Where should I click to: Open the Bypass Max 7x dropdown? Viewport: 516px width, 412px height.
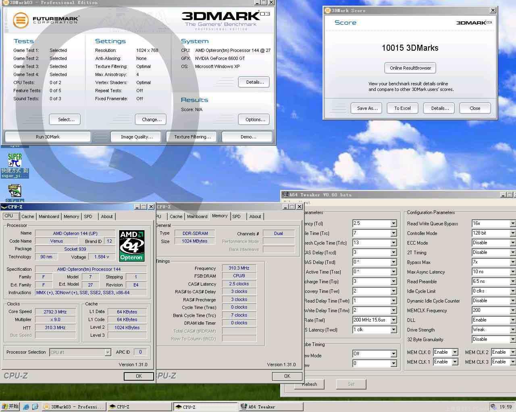click(494, 262)
